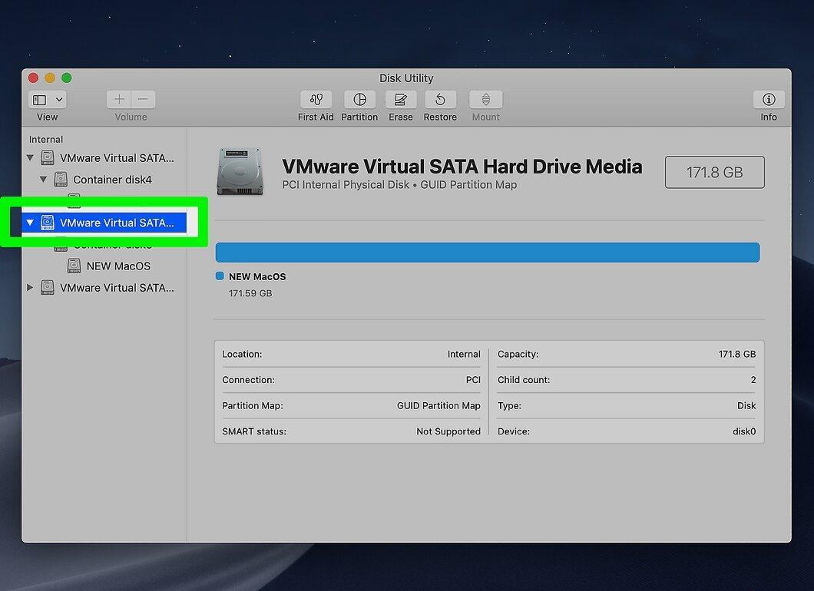
Task: Open the Info panel icon
Action: tap(769, 99)
